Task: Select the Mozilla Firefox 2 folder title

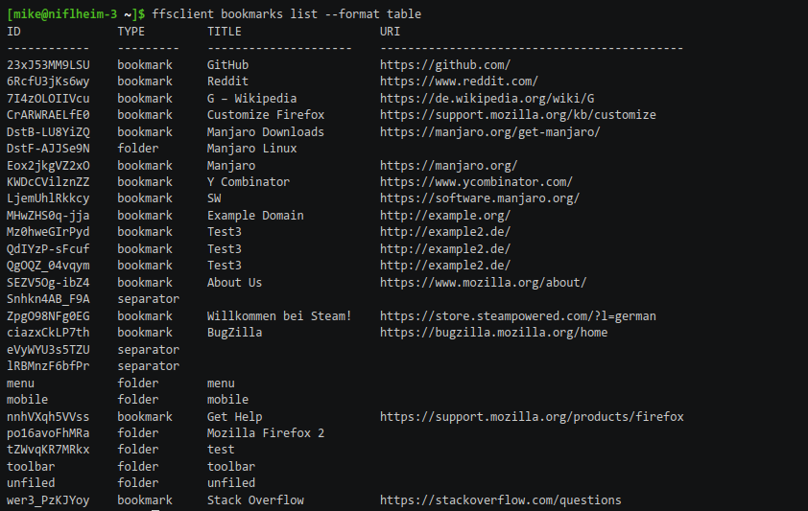Action: 266,433
